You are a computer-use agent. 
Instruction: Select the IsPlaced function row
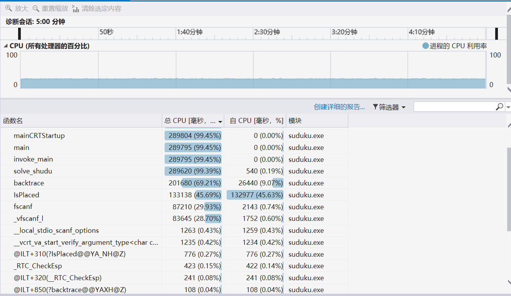[26, 195]
